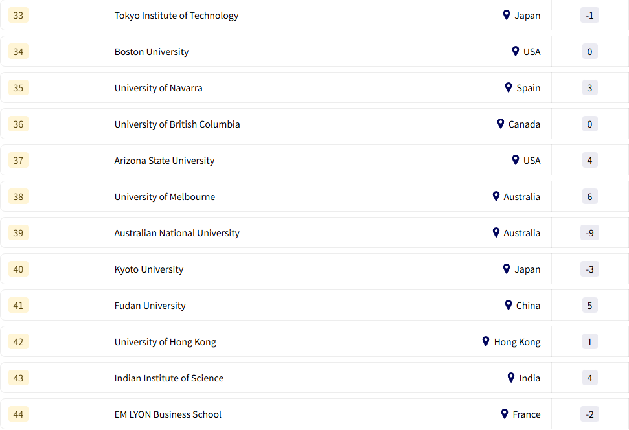Image resolution: width=629 pixels, height=430 pixels.
Task: Click the EM LYON Business School link
Action: coord(168,414)
